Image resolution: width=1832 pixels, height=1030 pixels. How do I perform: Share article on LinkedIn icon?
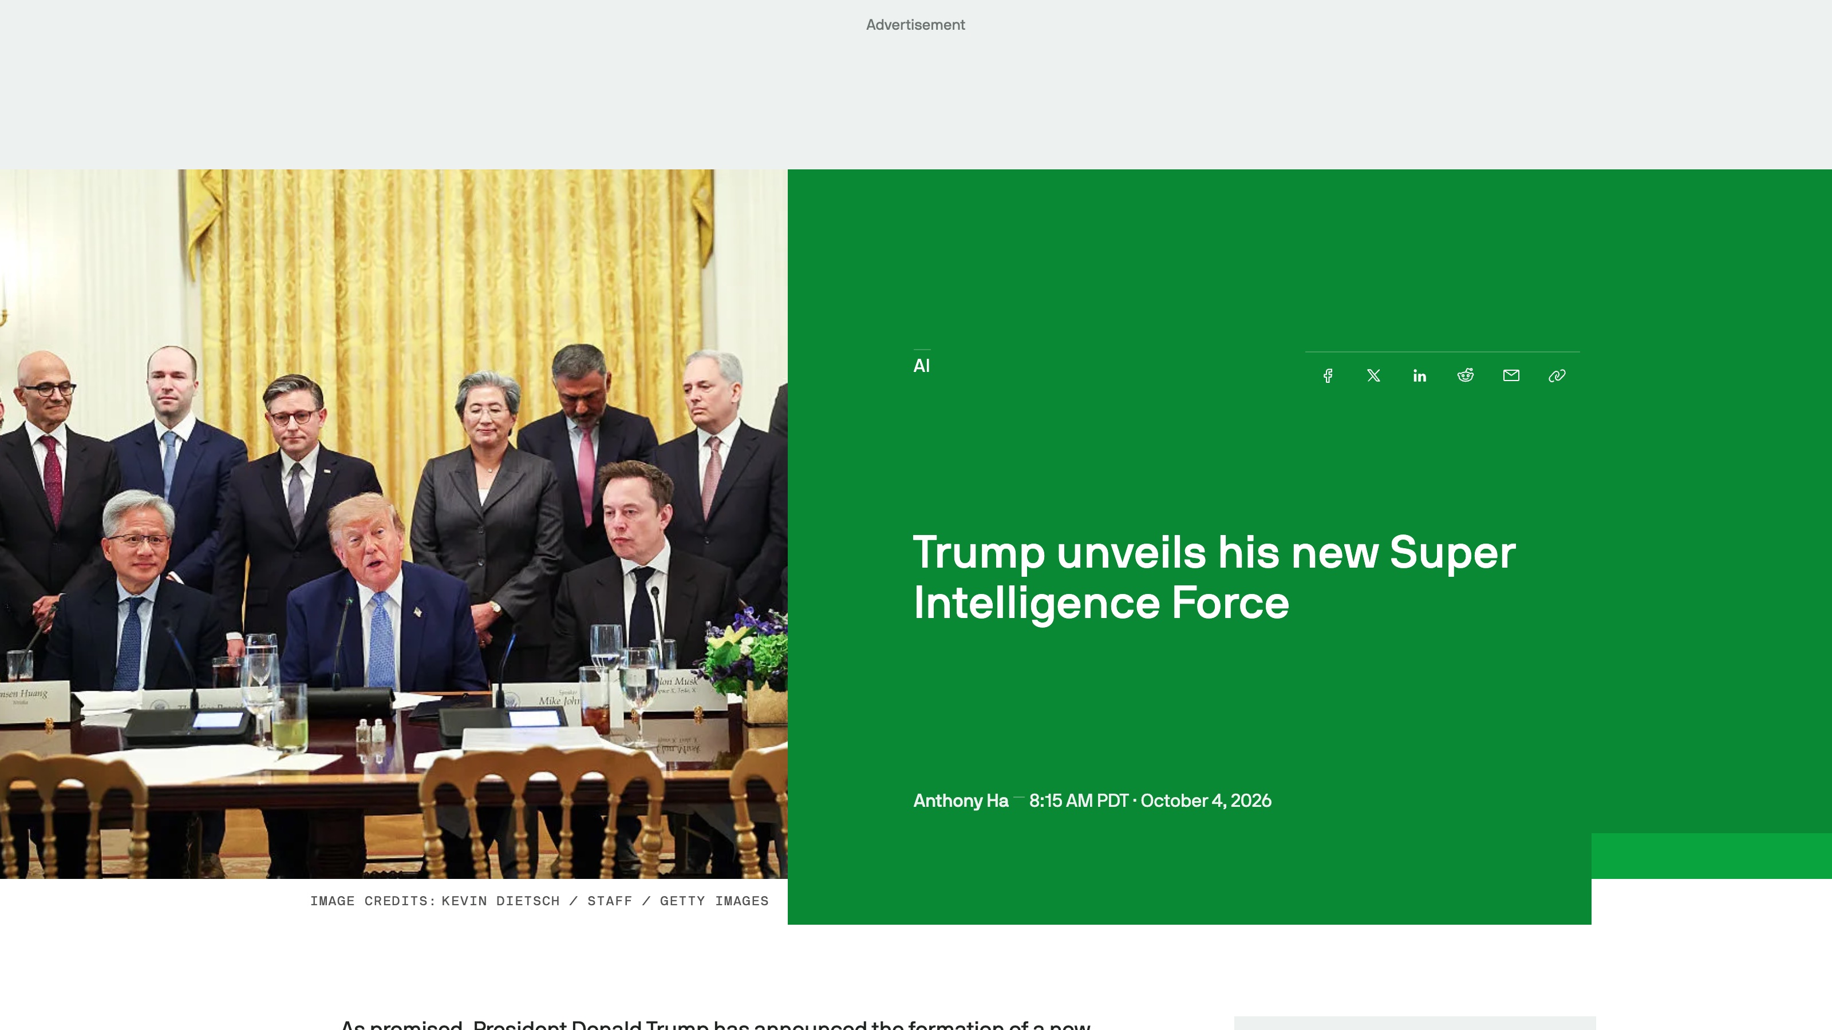coord(1420,376)
